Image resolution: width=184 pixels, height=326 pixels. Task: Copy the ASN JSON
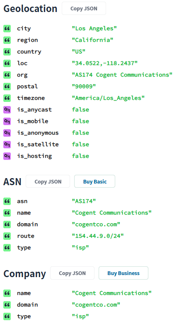tap(48, 181)
